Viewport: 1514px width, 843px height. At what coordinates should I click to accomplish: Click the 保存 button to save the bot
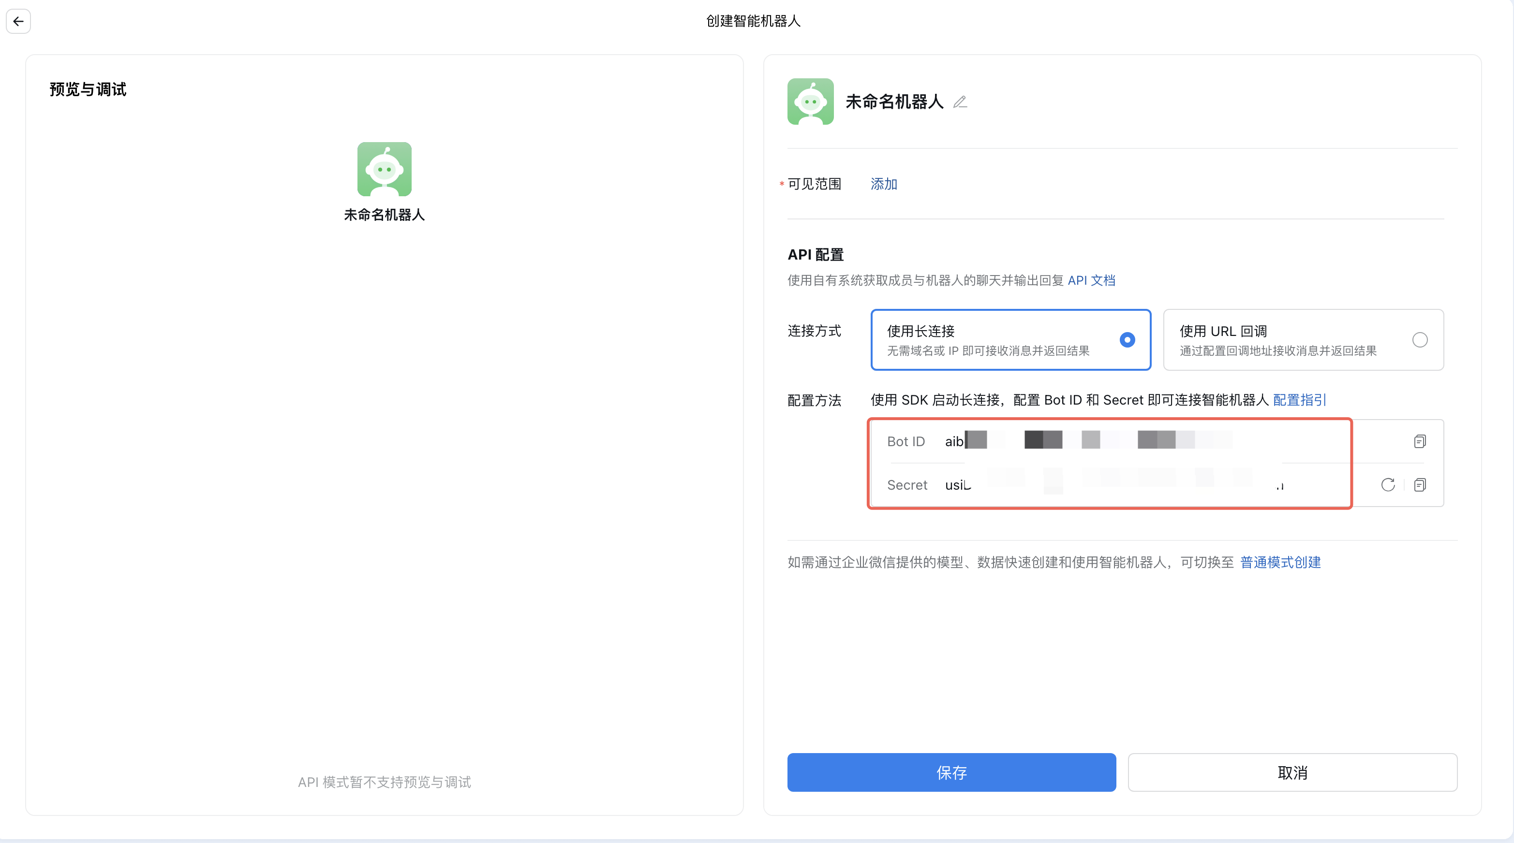[x=951, y=772]
